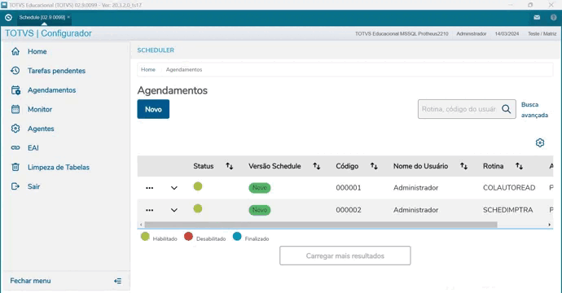The width and height of the screenshot is (562, 293).
Task: Open Limpeza de Tabelas menu item
Action: click(59, 168)
